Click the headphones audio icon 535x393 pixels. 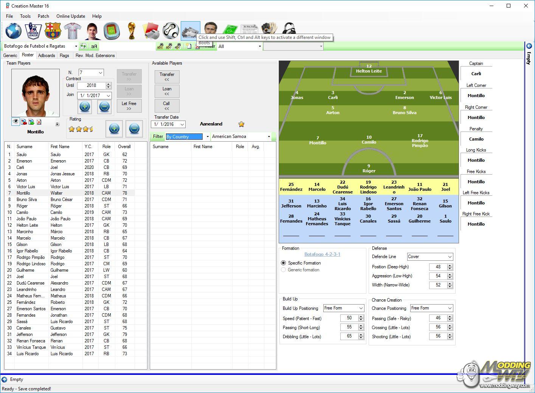[x=289, y=29]
